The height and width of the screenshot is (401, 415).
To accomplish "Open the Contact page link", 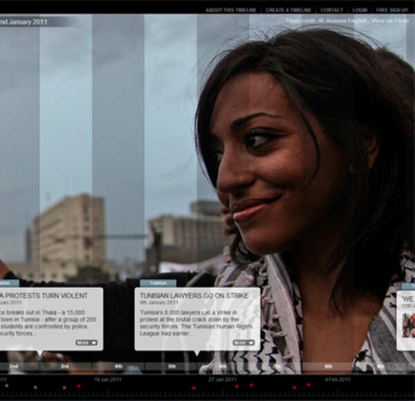I will (x=331, y=10).
